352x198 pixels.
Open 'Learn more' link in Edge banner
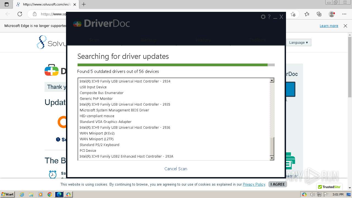(x=329, y=26)
